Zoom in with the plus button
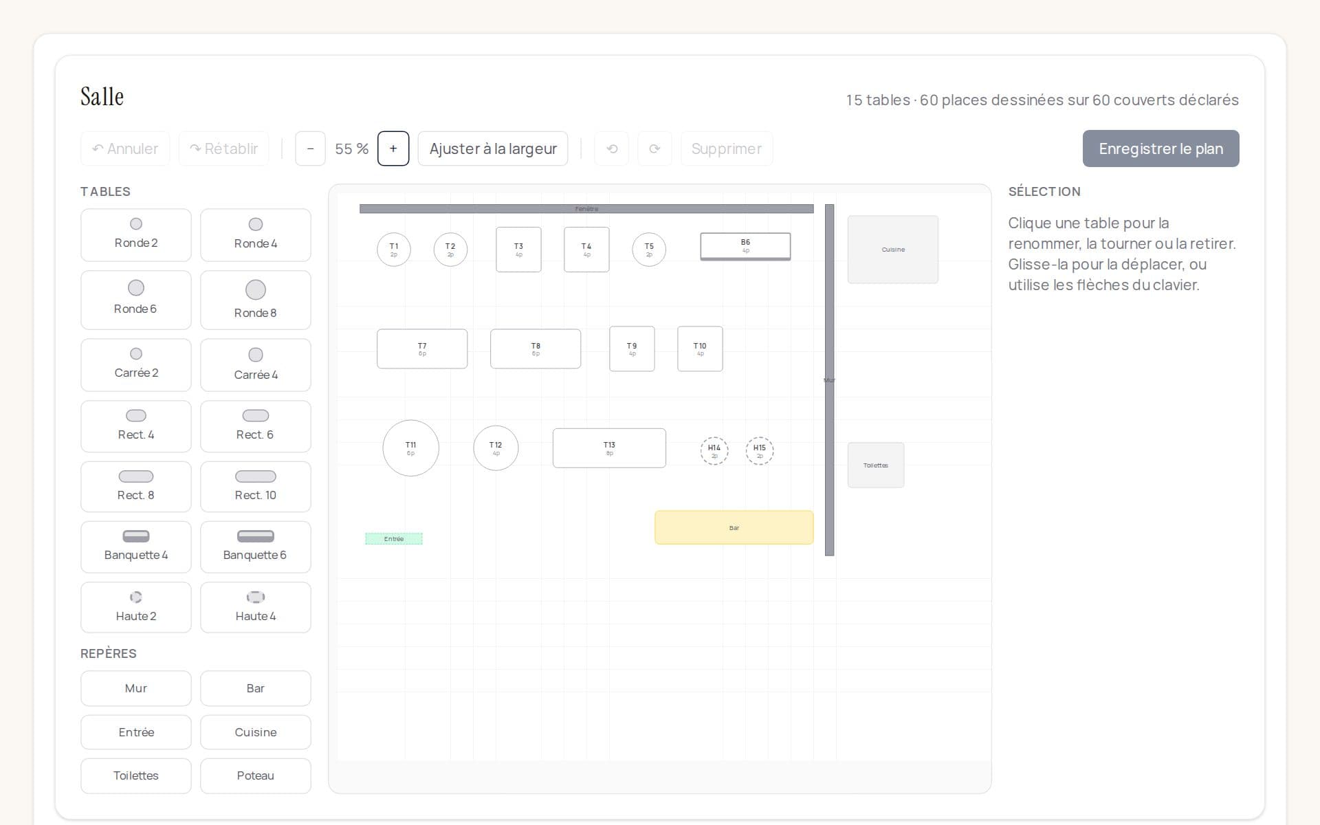The height and width of the screenshot is (825, 1320). pos(393,148)
